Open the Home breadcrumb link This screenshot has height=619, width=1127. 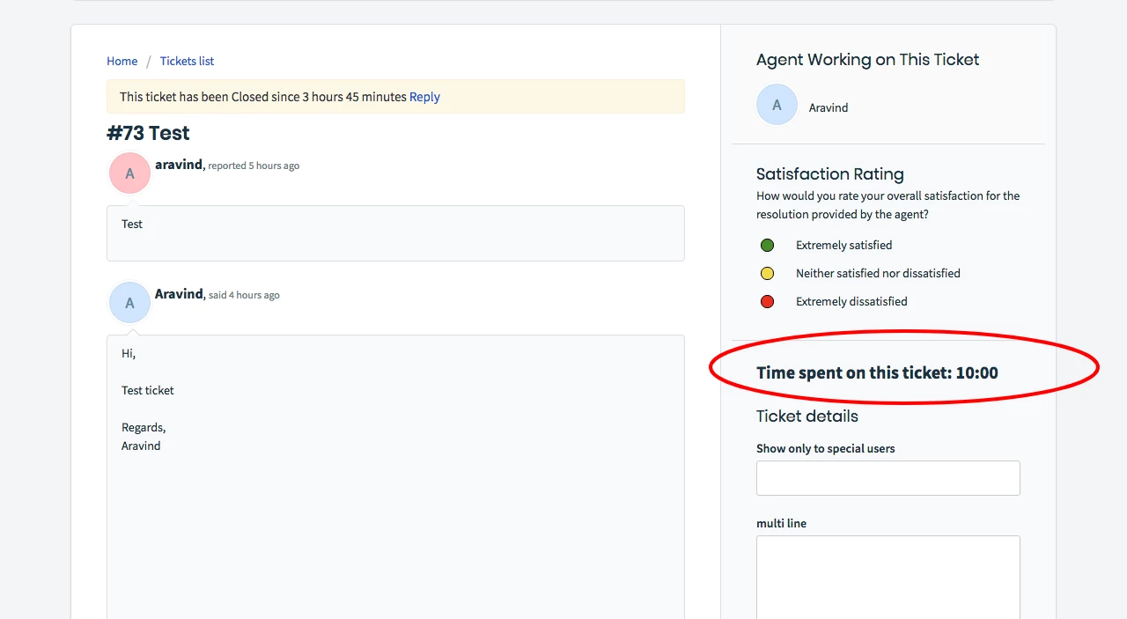coord(122,61)
